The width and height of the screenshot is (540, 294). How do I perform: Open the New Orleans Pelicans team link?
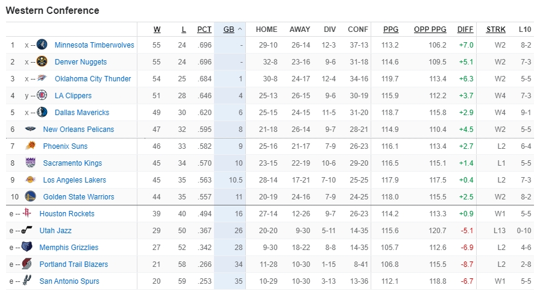coord(78,130)
